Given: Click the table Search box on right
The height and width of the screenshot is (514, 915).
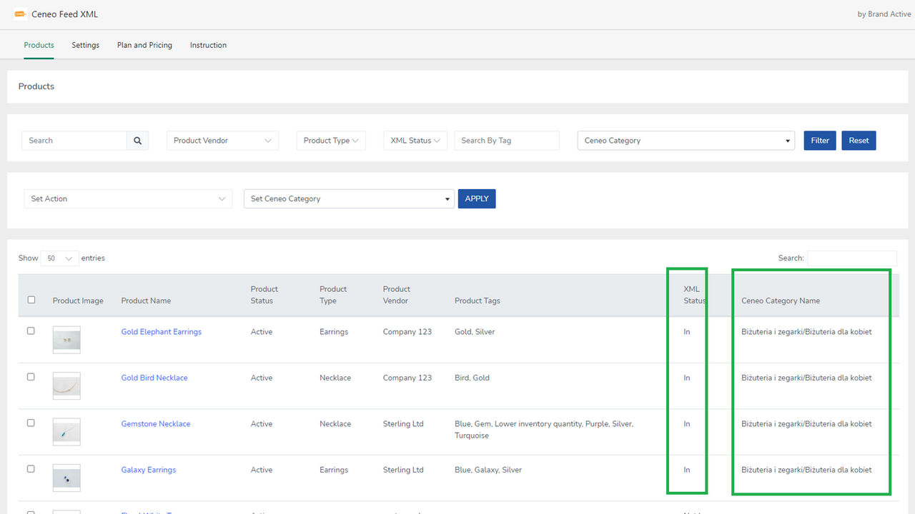Looking at the screenshot, I should [852, 258].
